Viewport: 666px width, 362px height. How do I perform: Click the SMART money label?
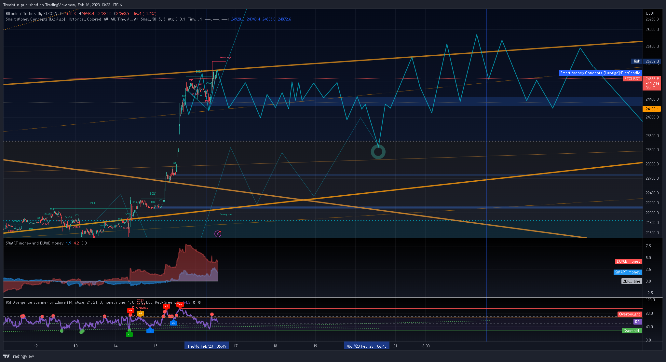click(628, 272)
